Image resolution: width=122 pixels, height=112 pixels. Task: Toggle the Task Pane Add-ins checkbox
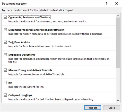click(5, 42)
